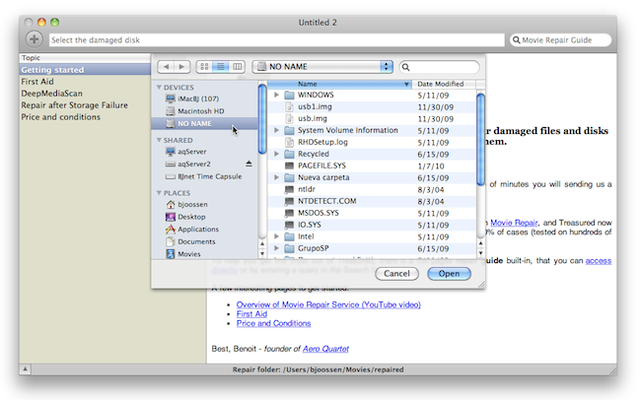Go back with the dialog back arrow

(x=166, y=67)
